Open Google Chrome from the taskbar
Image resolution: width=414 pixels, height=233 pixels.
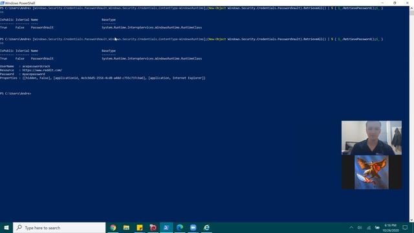[113, 227]
